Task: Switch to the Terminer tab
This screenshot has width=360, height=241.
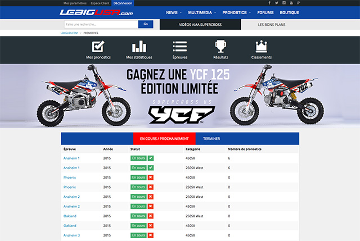Action: pyautogui.click(x=211, y=139)
